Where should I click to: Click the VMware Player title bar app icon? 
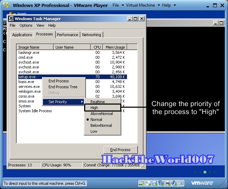click(x=6, y=5)
